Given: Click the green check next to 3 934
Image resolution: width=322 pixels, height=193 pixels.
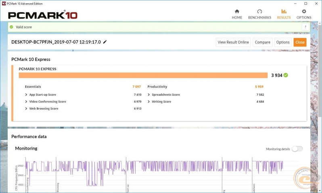Looking at the screenshot, I should pyautogui.click(x=286, y=75).
